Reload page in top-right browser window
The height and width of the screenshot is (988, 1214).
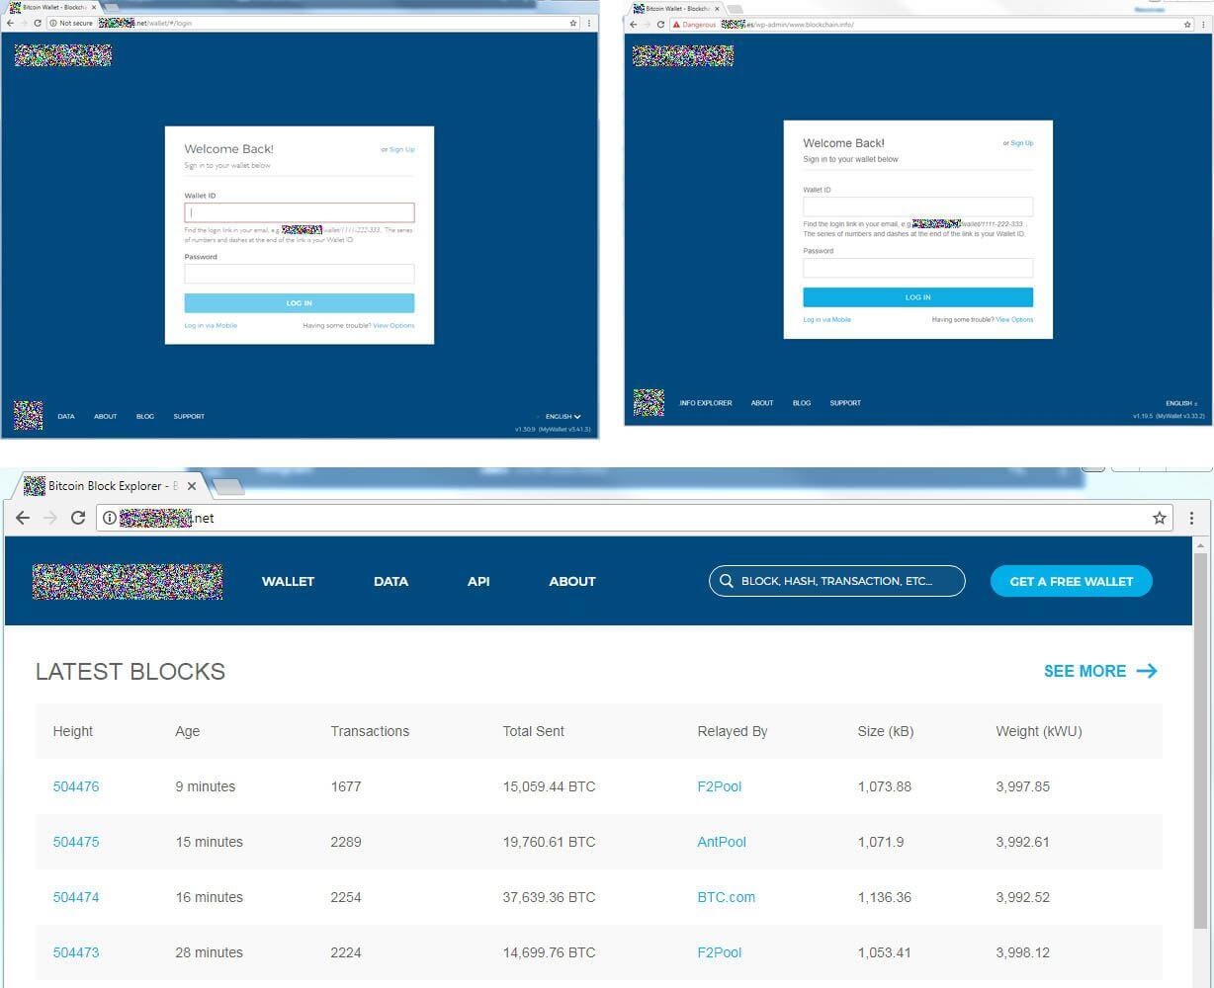(660, 25)
